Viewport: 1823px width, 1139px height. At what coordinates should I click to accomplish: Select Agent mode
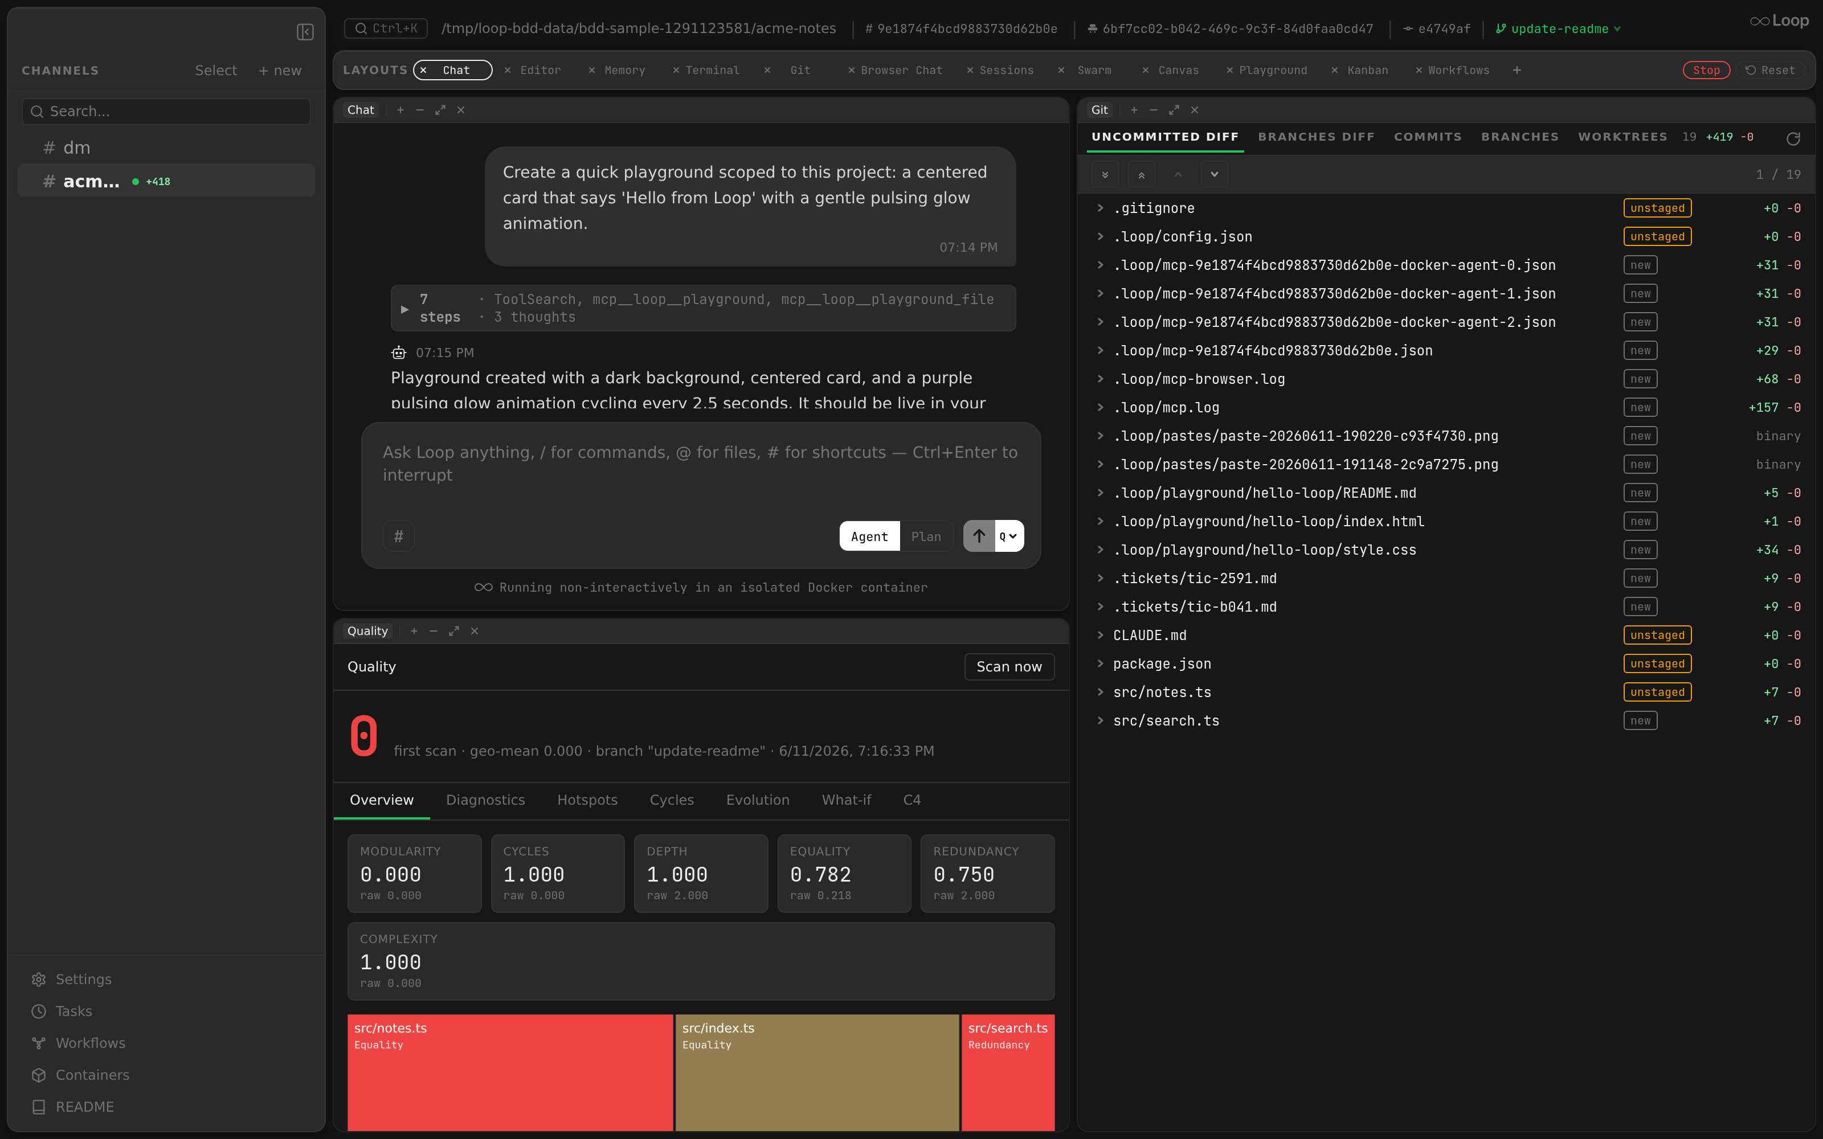(869, 536)
